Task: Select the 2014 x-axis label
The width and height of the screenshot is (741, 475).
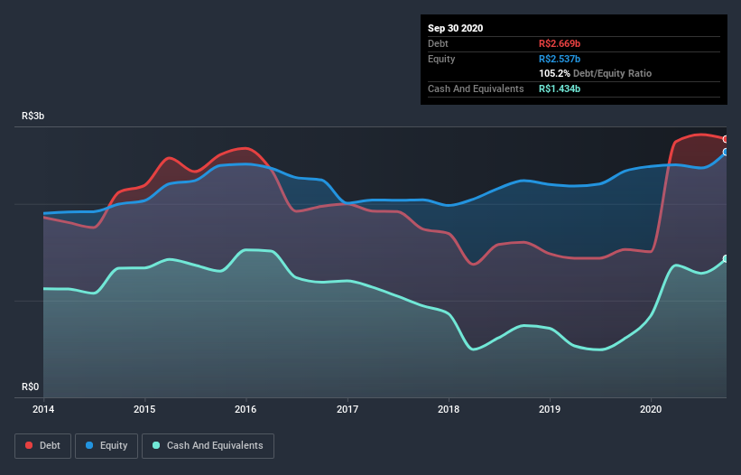Action: click(x=43, y=409)
